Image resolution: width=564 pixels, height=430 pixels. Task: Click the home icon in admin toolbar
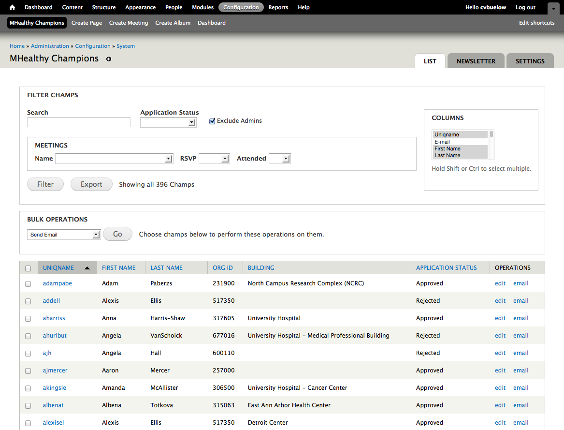pyautogui.click(x=13, y=7)
